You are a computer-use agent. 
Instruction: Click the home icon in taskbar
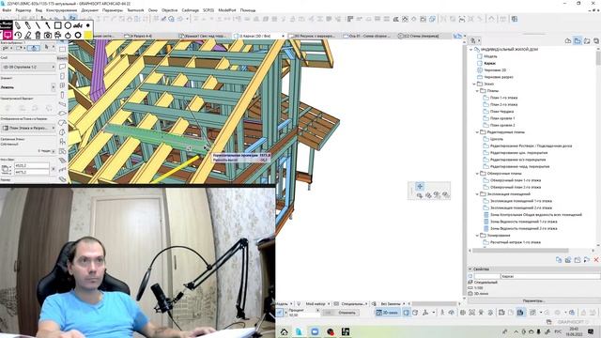[x=284, y=331]
